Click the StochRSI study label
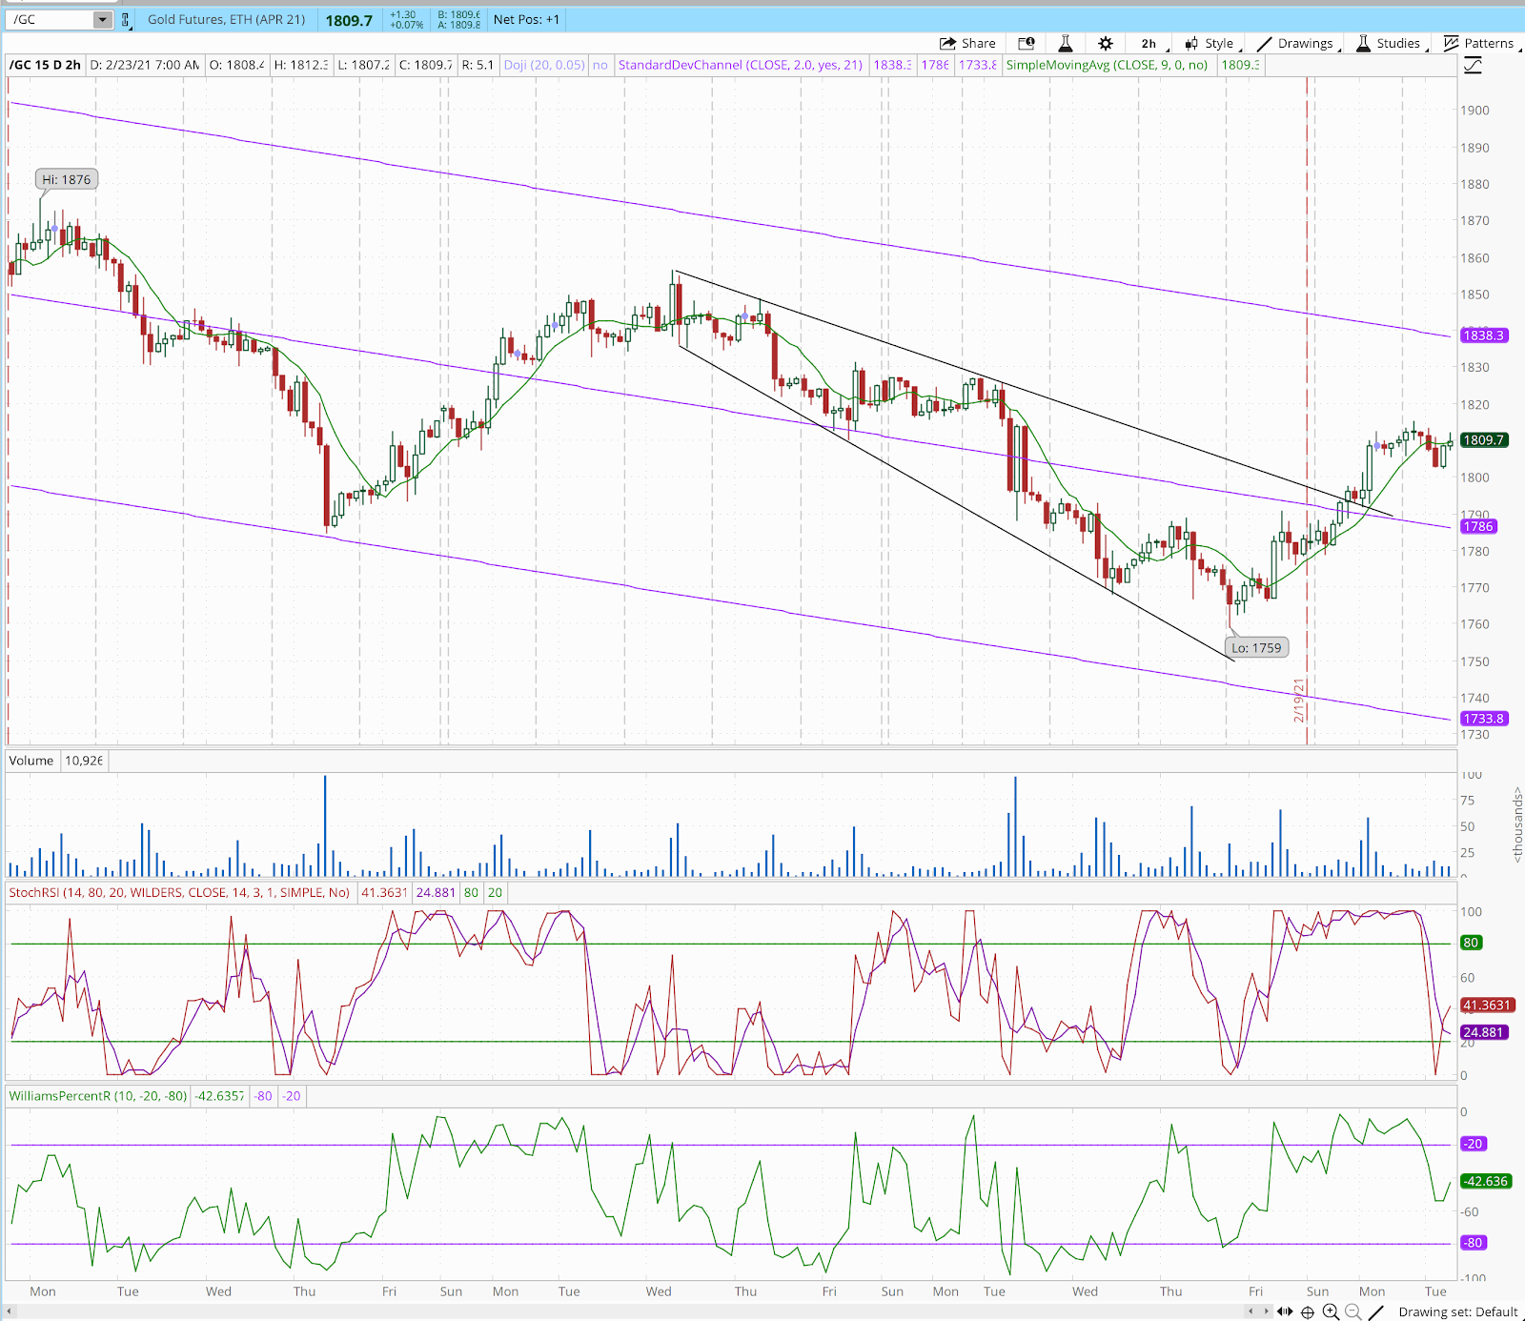Screen dimensions: 1525x1321 tap(179, 892)
